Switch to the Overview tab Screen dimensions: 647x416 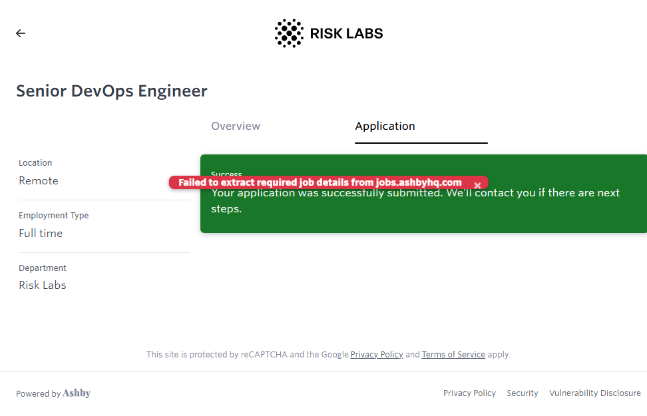(236, 126)
